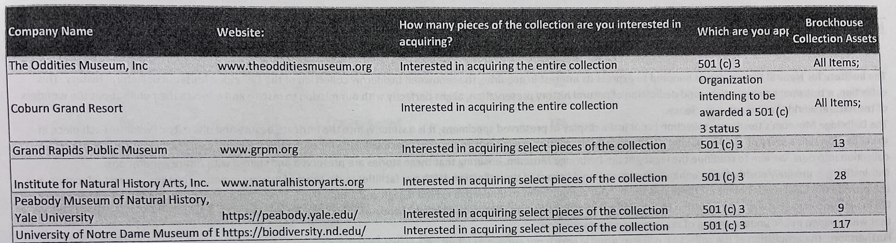Select the Coburn Grand Resort cell
Image resolution: width=896 pixels, height=243 pixels.
click(x=67, y=108)
